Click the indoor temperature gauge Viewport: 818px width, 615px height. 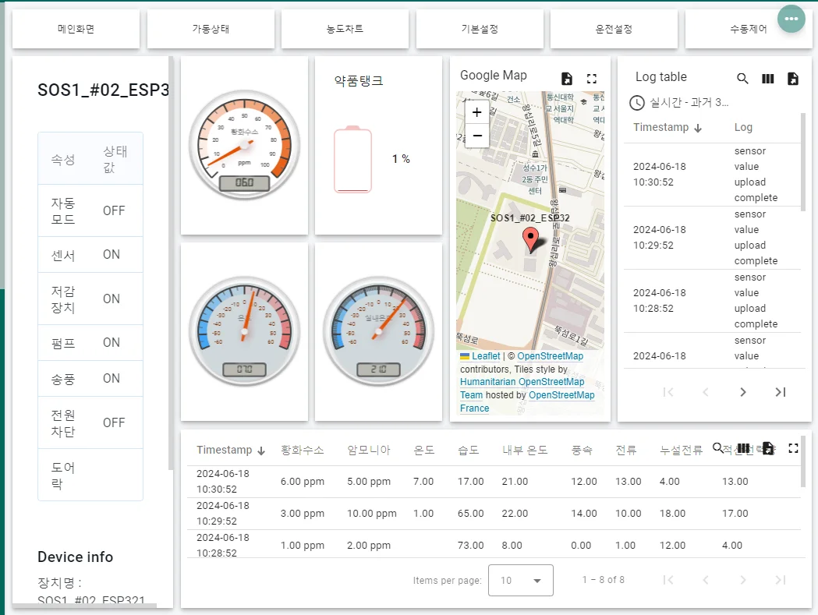click(378, 332)
